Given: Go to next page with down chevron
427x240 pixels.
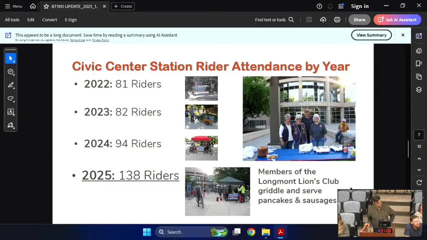Looking at the screenshot, I should (x=419, y=170).
